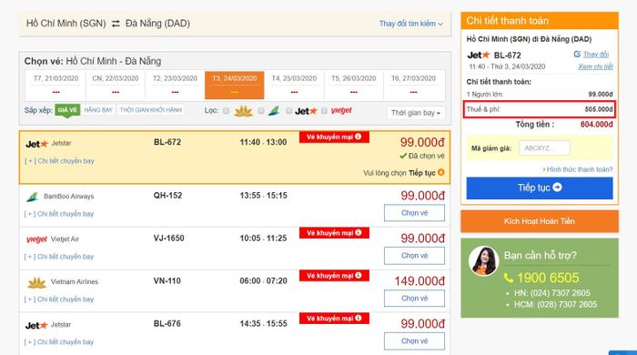Select date tab T2, 23/03/2020
The image size is (637, 355).
point(175,85)
